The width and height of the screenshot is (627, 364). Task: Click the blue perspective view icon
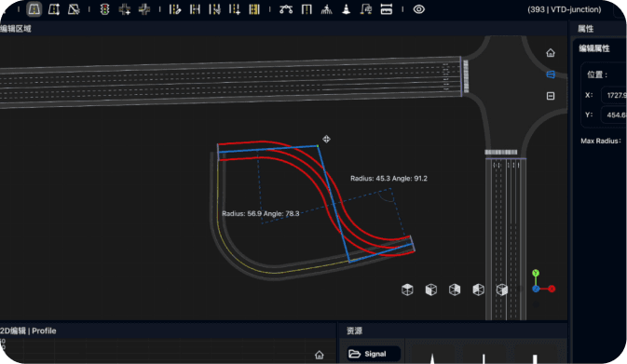[x=551, y=74]
